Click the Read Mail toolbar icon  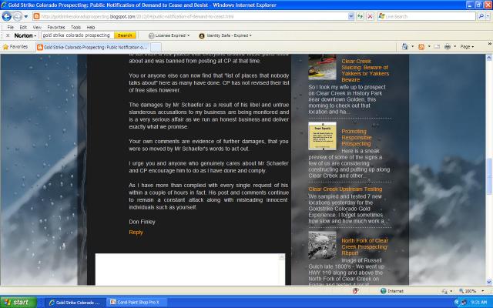[x=437, y=47]
